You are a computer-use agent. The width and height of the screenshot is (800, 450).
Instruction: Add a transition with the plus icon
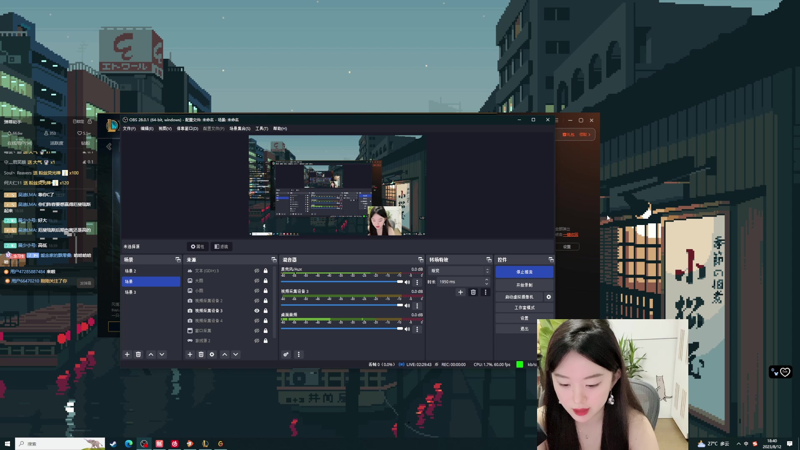(460, 292)
